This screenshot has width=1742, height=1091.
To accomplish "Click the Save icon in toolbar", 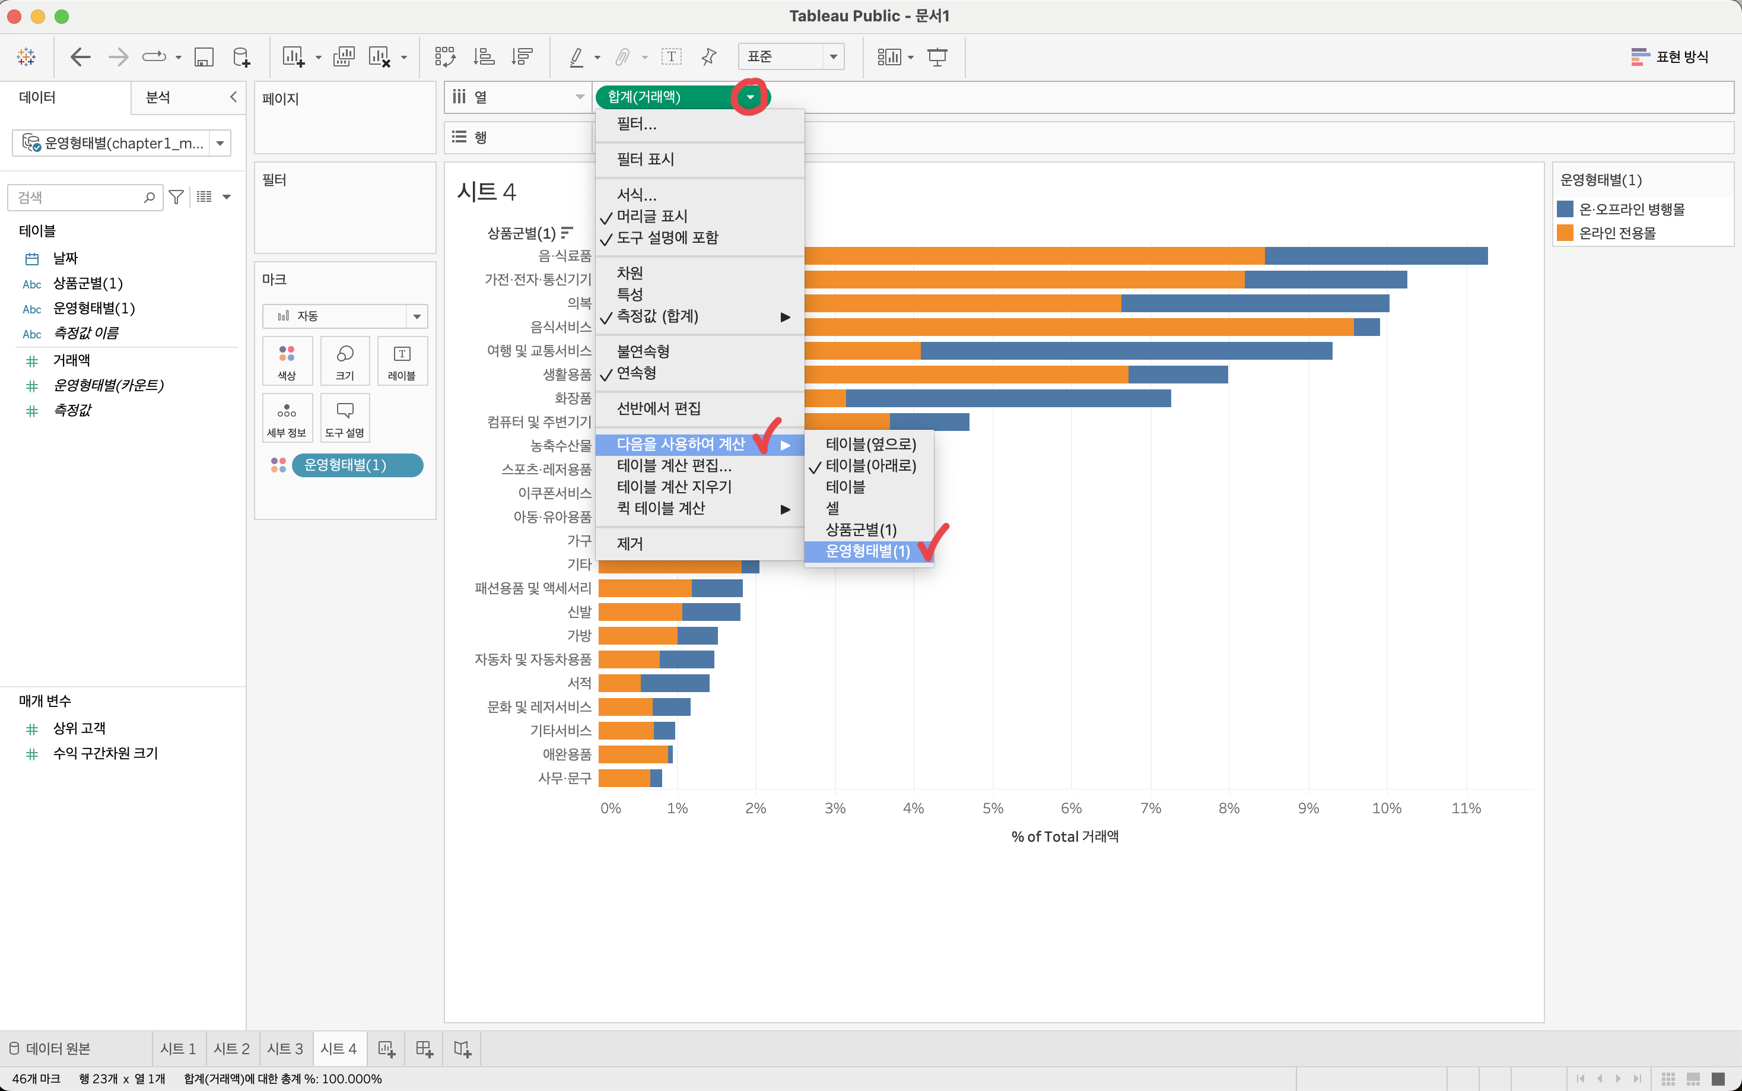I will point(204,57).
